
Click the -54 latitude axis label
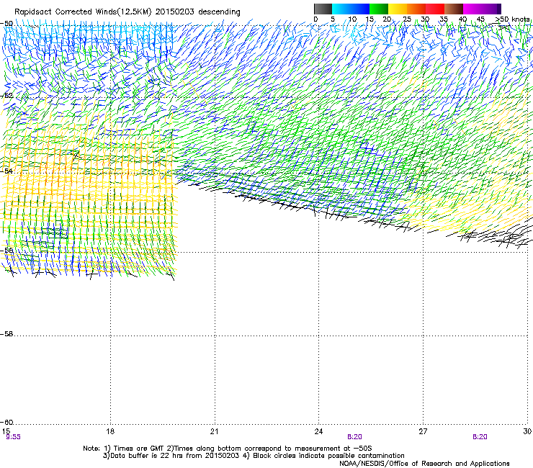6,171
